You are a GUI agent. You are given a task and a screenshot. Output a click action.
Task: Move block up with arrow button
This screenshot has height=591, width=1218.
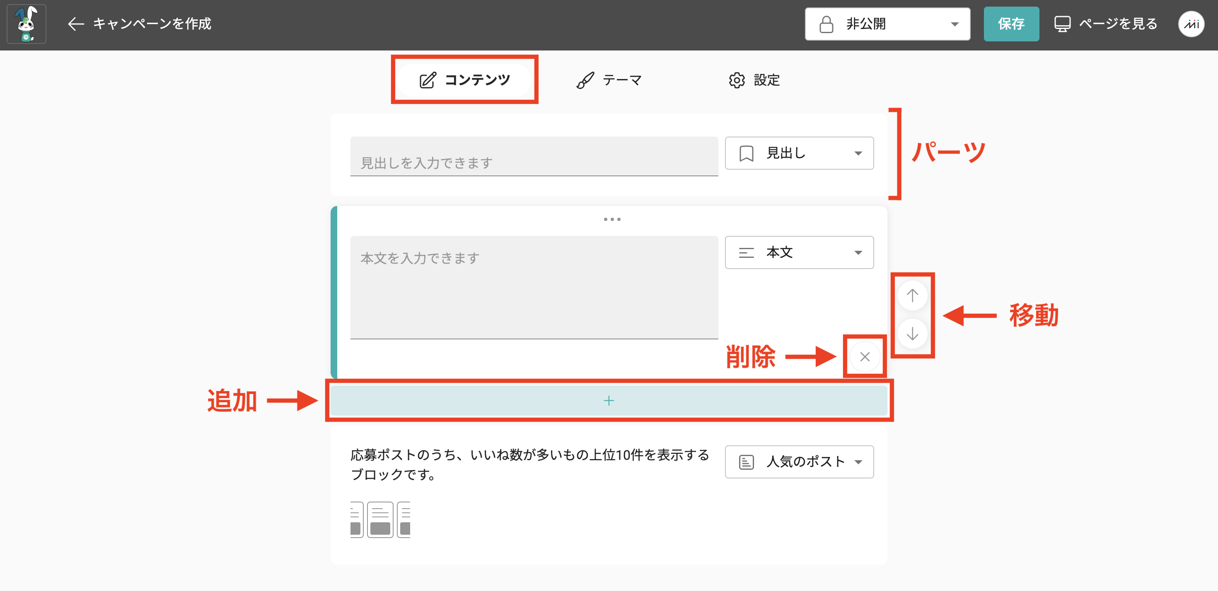[912, 296]
